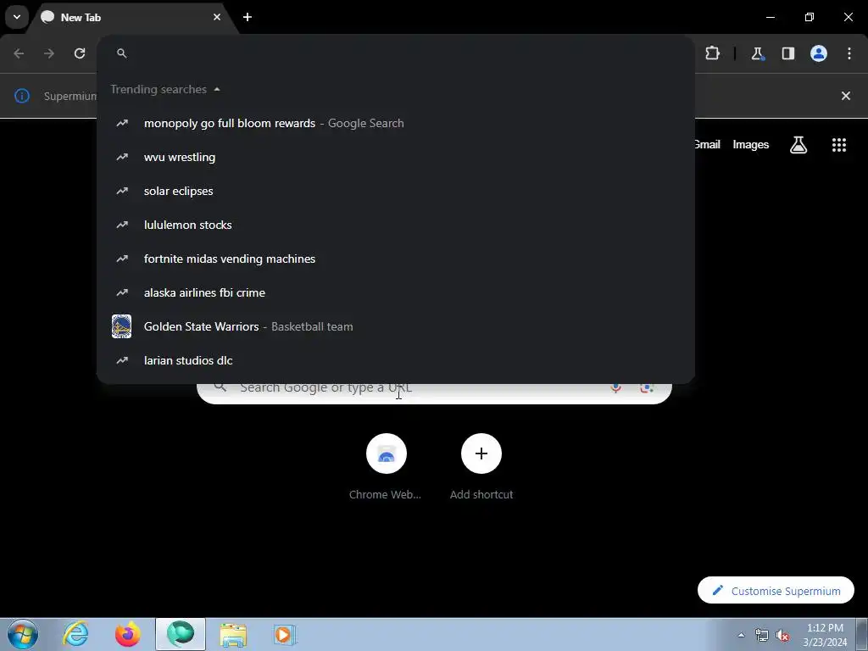Open the profile avatar menu
The width and height of the screenshot is (868, 651).
pos(819,53)
